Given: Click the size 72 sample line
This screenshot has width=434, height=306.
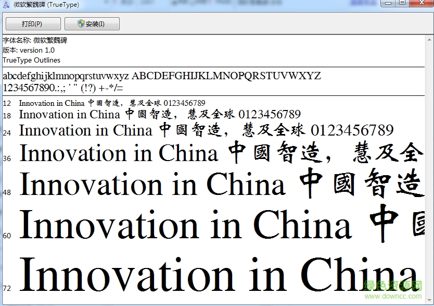Looking at the screenshot, I should pyautogui.click(x=219, y=274).
